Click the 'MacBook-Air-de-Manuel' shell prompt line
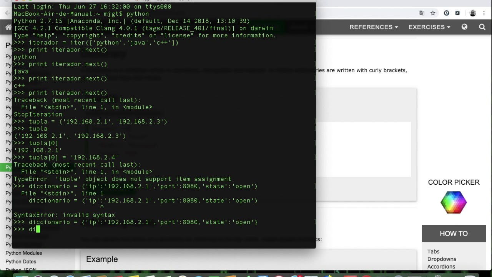Image resolution: width=492 pixels, height=277 pixels. [81, 14]
